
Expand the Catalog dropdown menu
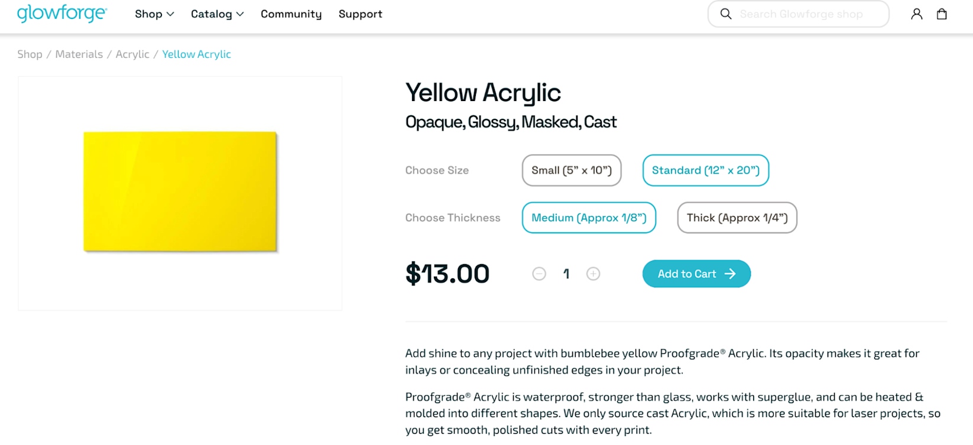217,14
